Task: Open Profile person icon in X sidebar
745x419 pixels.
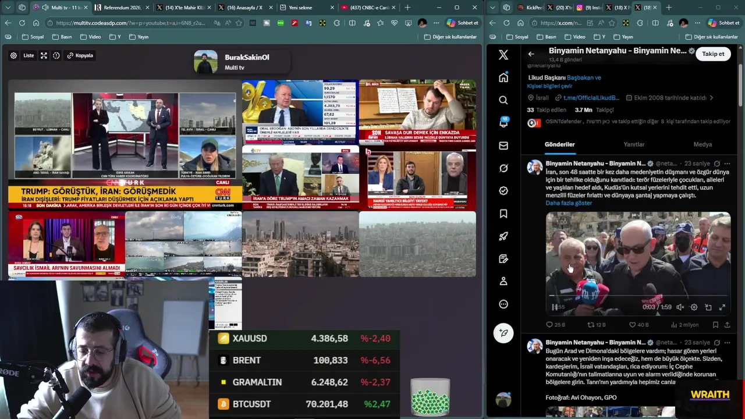Action: coord(503,281)
